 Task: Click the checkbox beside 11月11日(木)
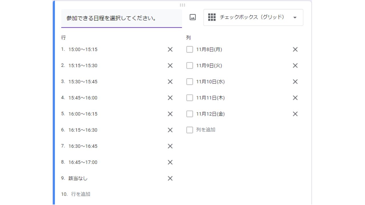point(190,98)
